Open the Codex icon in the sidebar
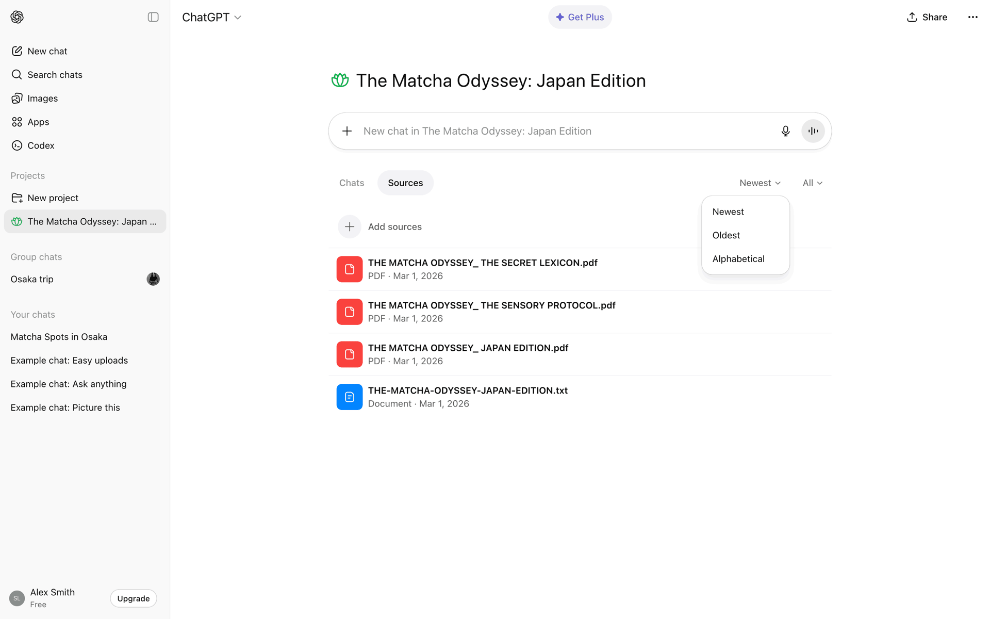The image size is (990, 619). [17, 145]
